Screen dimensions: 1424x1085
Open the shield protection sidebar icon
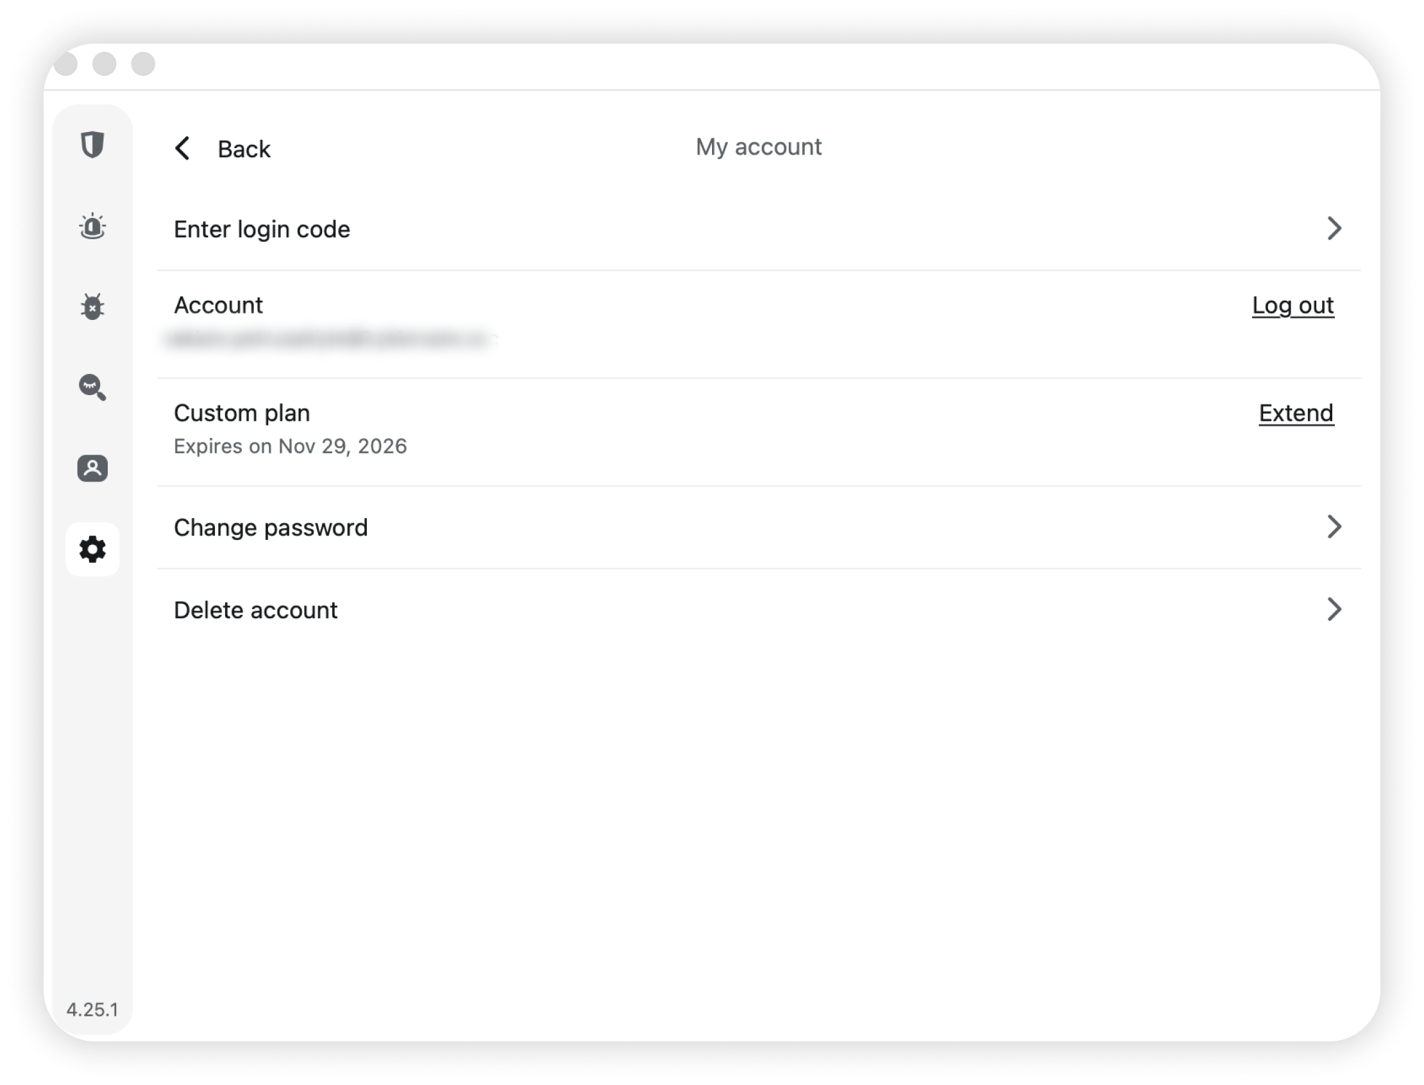tap(92, 145)
